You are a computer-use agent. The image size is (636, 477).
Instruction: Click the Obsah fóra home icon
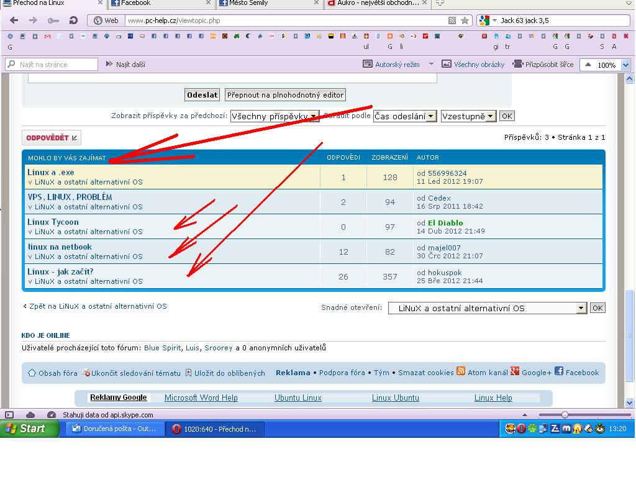[x=32, y=373]
